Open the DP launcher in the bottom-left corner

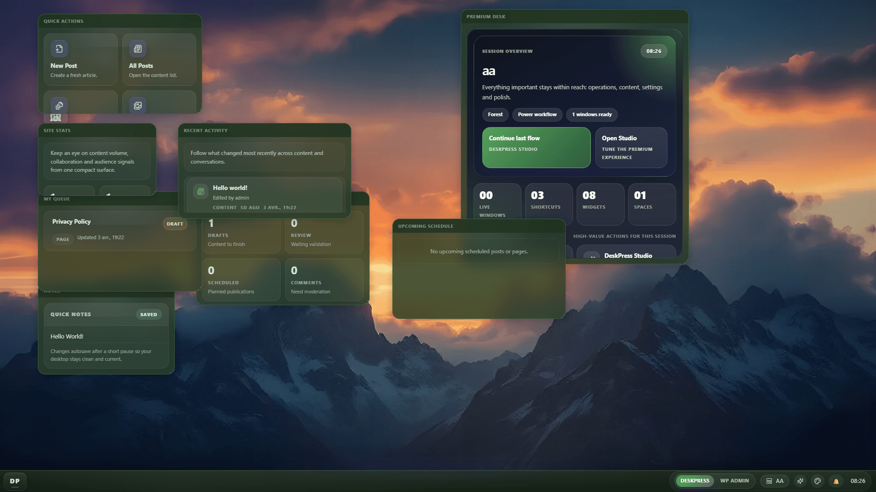click(15, 481)
